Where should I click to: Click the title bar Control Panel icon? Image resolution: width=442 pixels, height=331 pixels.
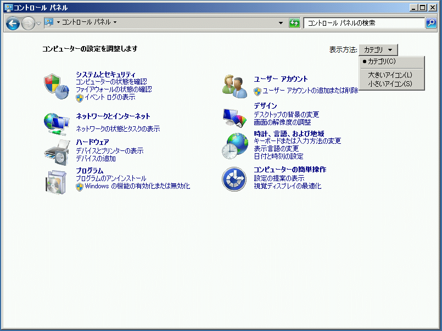(9, 8)
